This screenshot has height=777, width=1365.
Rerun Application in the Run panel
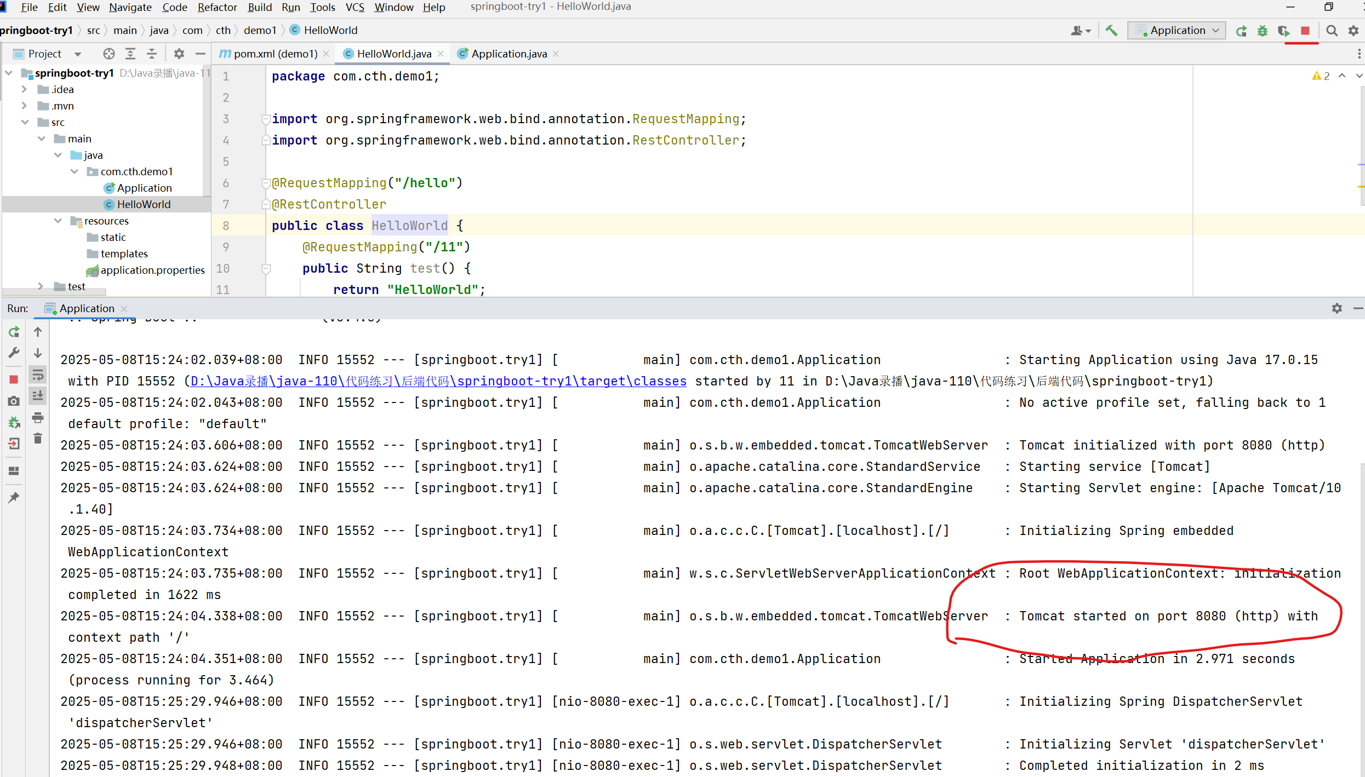[x=14, y=332]
